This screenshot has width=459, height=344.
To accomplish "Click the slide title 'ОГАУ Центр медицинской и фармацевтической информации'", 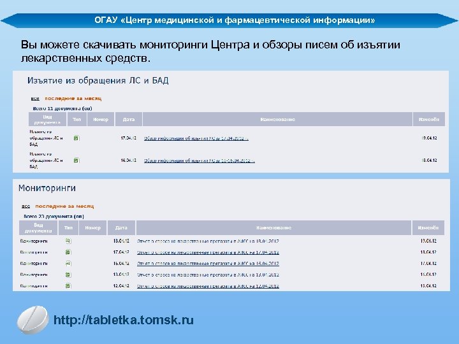I will pyautogui.click(x=235, y=20).
